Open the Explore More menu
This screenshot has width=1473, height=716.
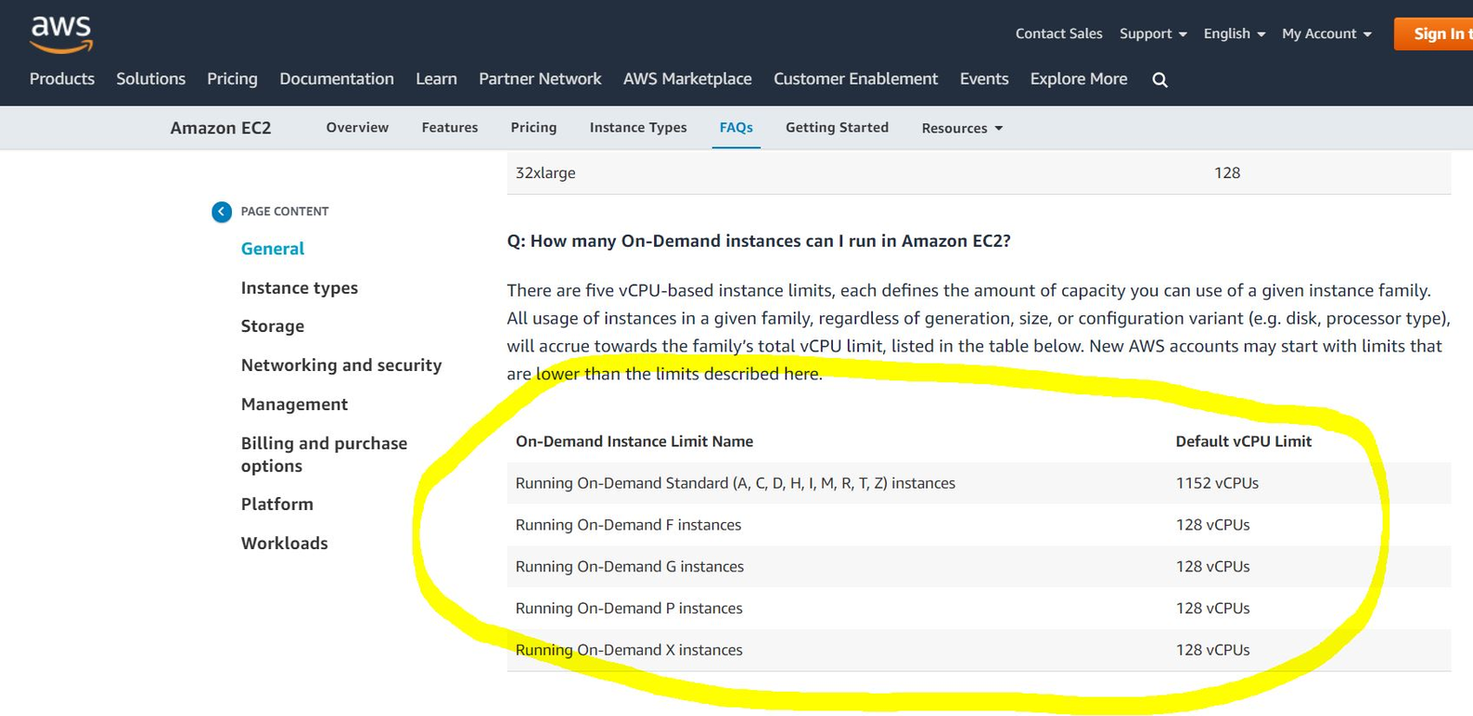pos(1079,79)
